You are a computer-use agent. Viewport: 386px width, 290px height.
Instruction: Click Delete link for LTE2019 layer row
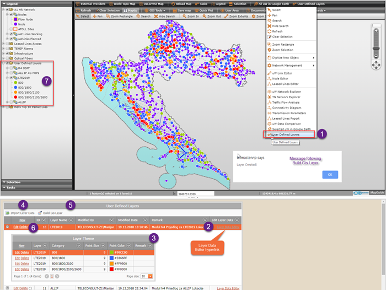[24, 227]
